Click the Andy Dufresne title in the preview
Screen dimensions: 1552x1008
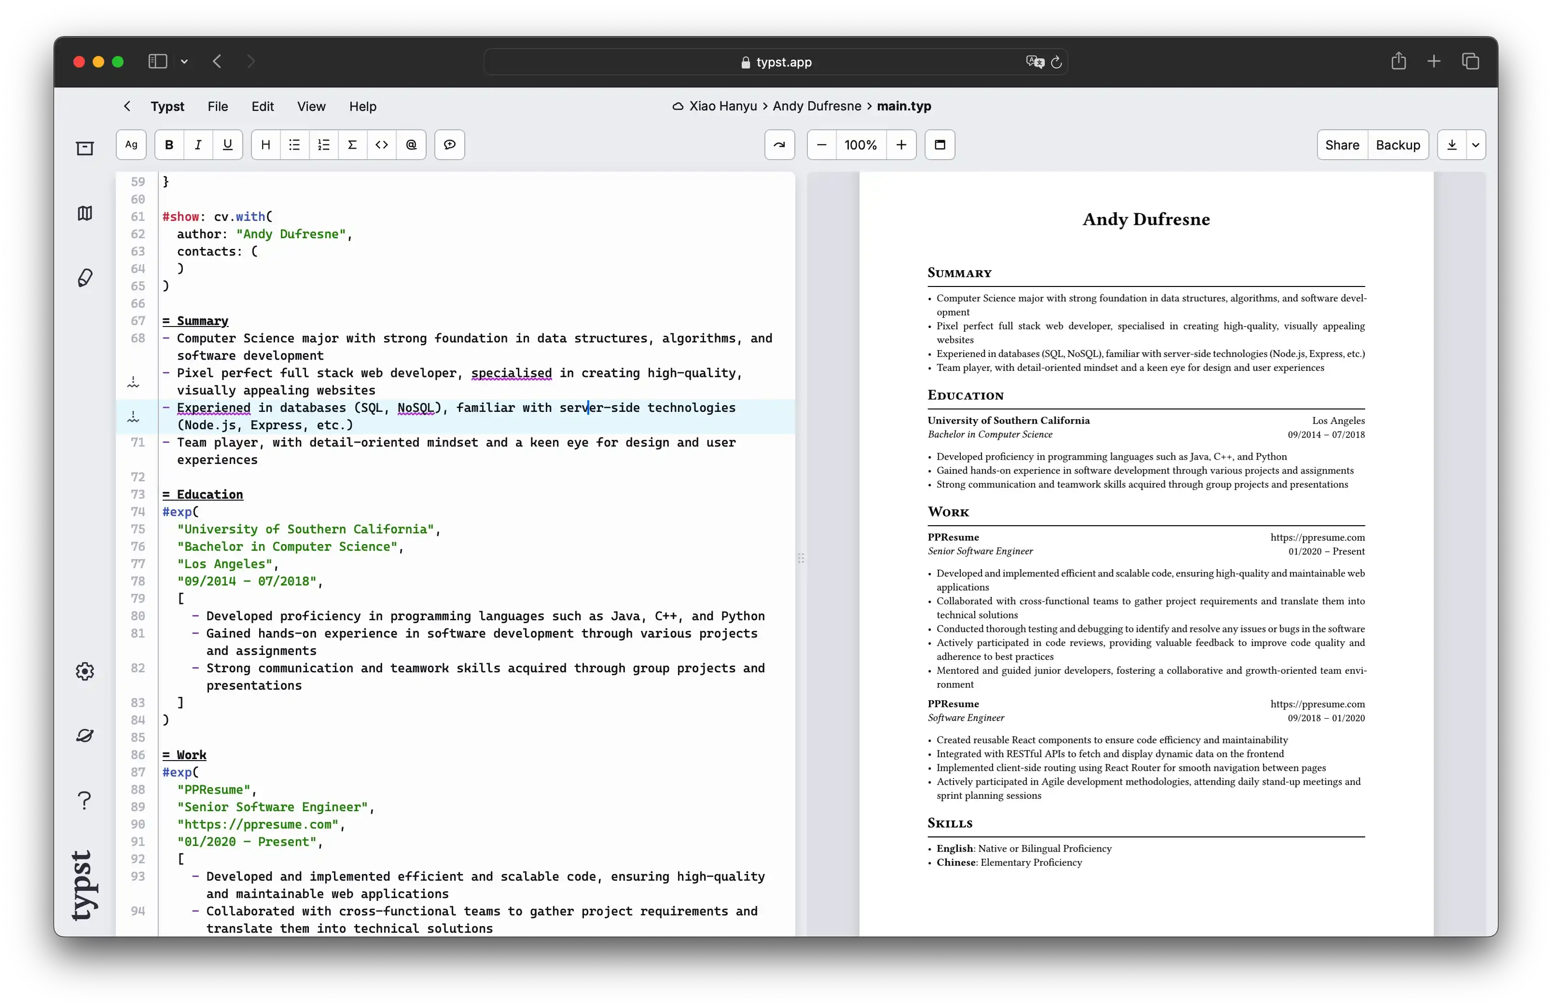(1146, 219)
